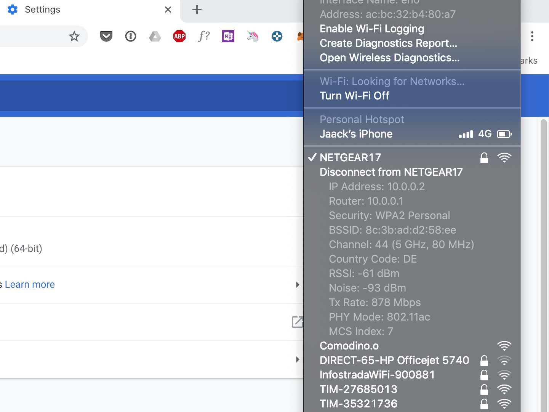Click the 1Password extension icon
The image size is (549, 412).
click(x=131, y=37)
